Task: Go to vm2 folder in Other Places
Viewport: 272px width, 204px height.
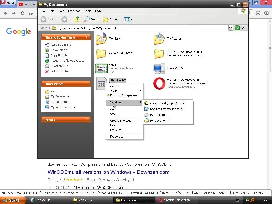Action: coord(53,91)
